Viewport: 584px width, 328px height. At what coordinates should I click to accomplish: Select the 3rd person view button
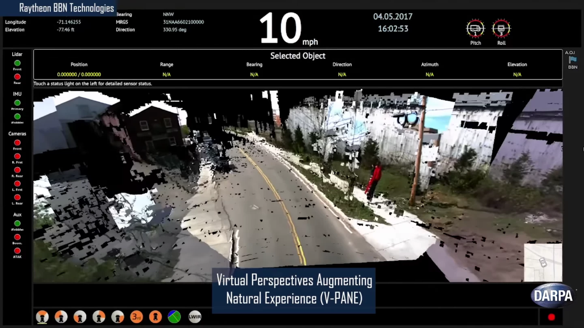[136, 317]
